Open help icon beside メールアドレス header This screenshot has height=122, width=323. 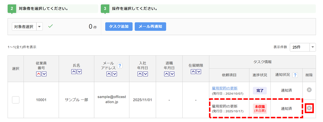pos(120,66)
